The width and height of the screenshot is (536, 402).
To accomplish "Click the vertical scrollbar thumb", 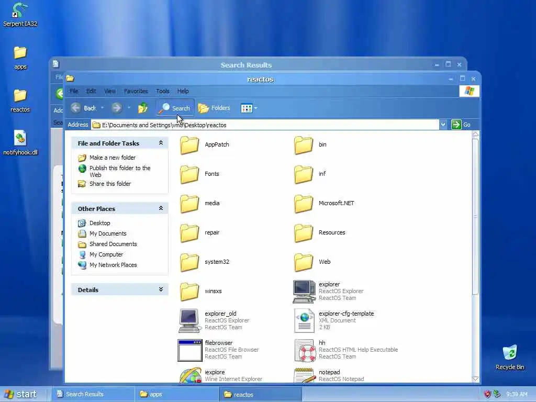I will pyautogui.click(x=475, y=216).
